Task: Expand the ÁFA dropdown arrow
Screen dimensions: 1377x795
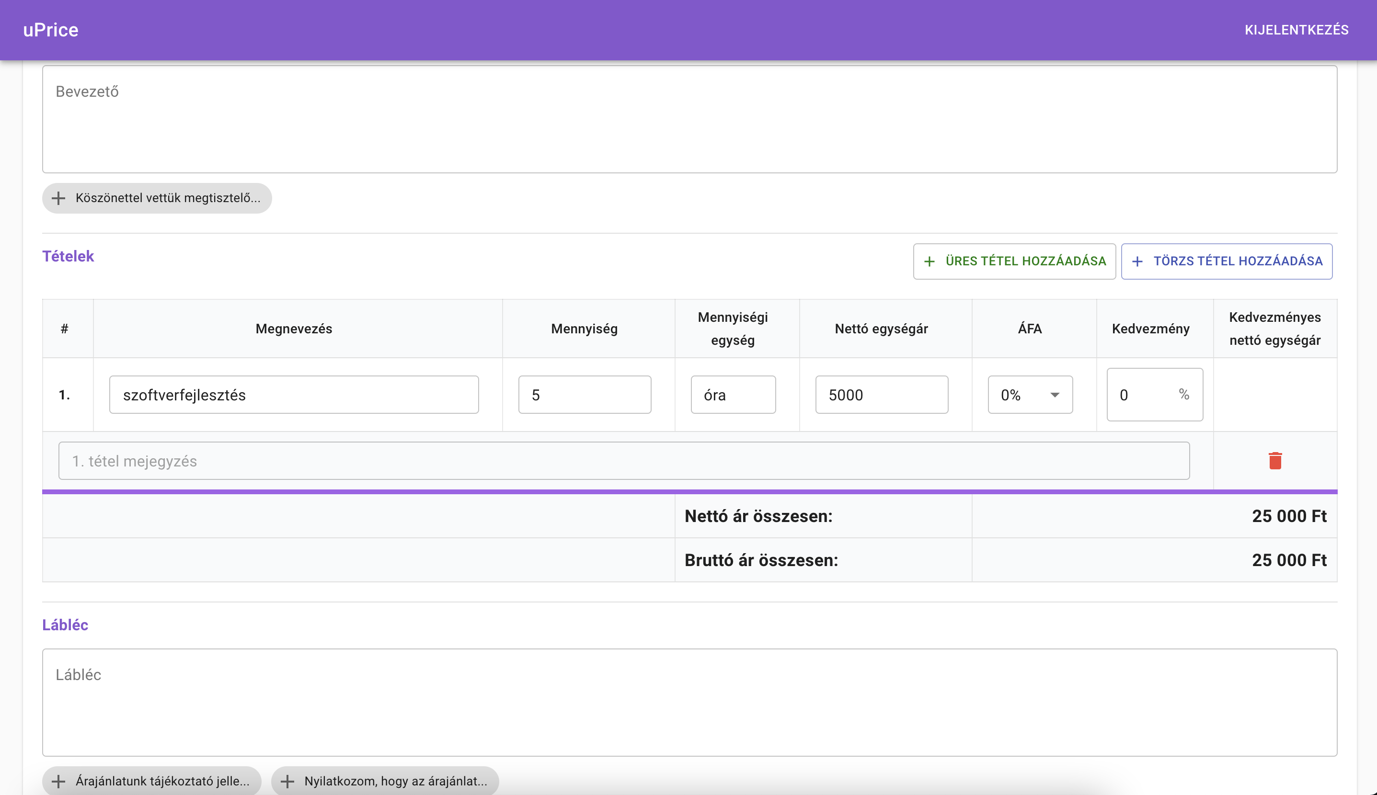Action: [x=1055, y=395]
